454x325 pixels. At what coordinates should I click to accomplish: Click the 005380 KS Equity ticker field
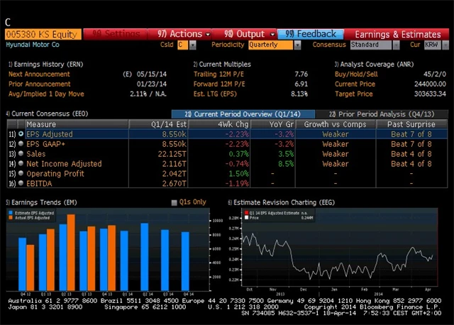[x=41, y=33]
